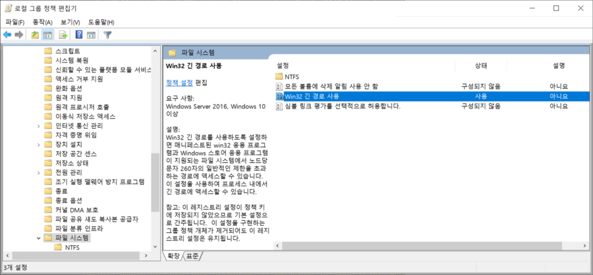The width and height of the screenshot is (593, 275).
Task: Click the tree pane's vertical scrollbar thumb
Action: point(155,182)
